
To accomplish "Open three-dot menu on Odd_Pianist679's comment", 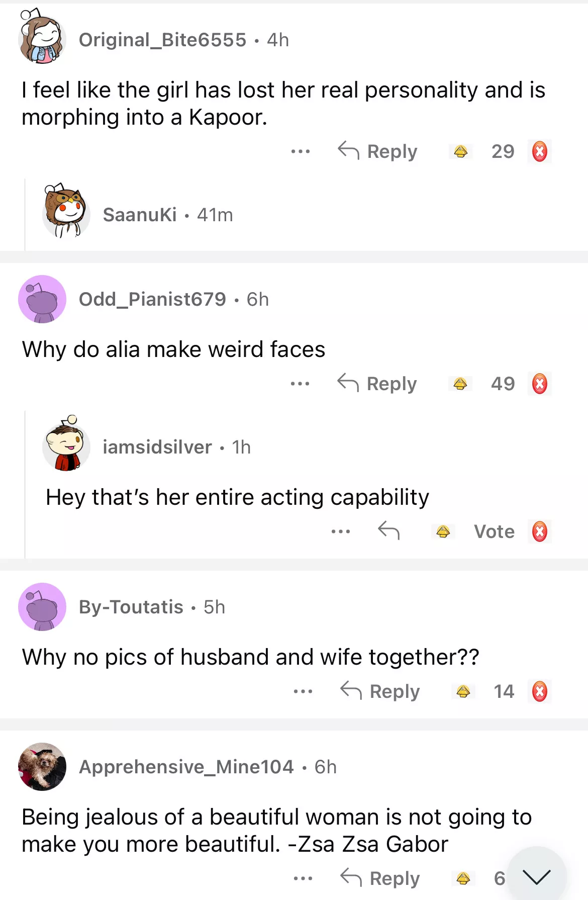I will [x=300, y=384].
